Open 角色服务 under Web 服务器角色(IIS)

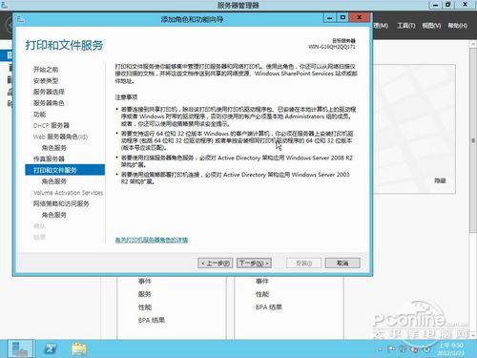[x=54, y=148]
